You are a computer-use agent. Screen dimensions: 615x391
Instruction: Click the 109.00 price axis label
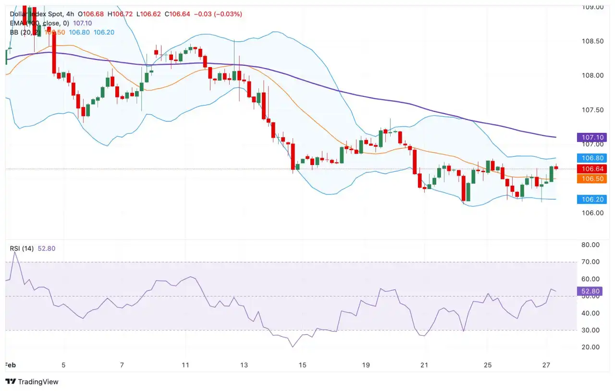click(592, 7)
